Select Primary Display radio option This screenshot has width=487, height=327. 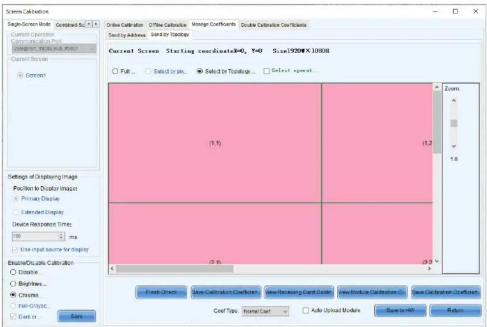coord(15,199)
